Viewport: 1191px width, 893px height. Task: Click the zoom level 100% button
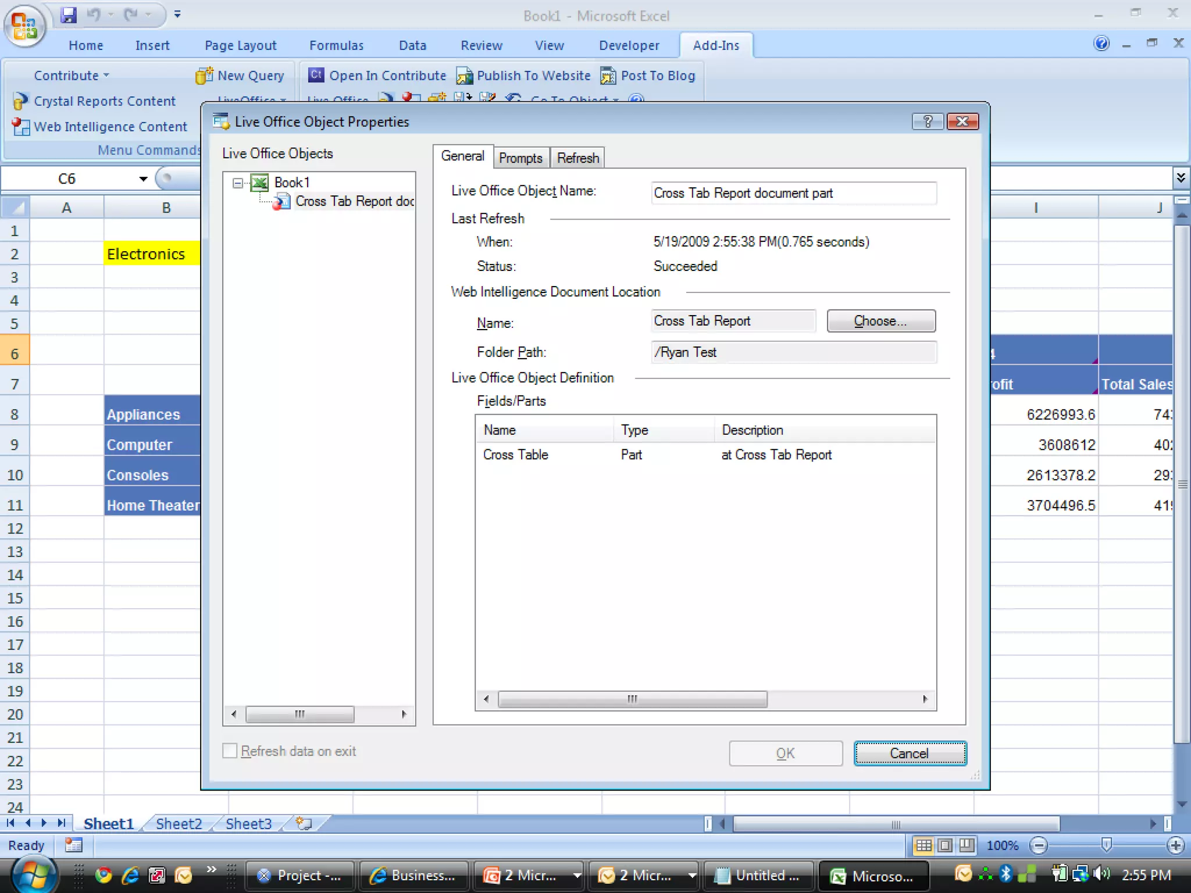pyautogui.click(x=1003, y=845)
